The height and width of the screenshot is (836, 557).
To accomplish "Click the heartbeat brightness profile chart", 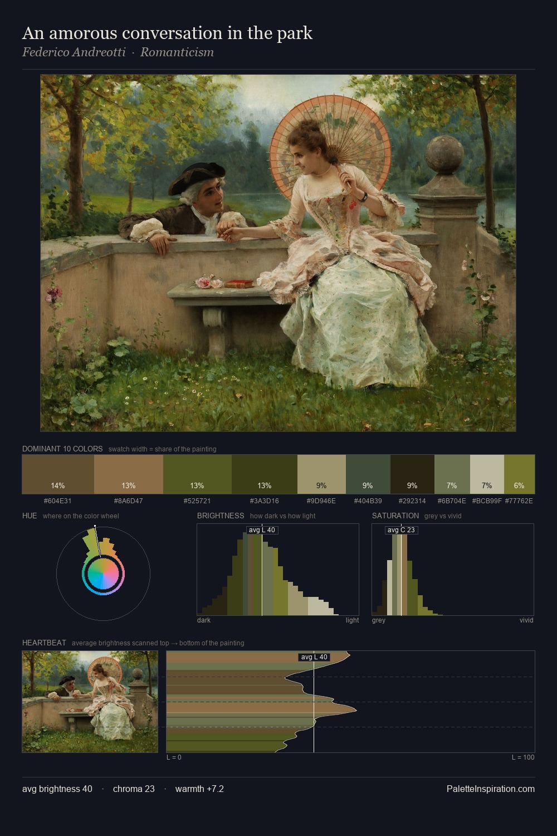I will (350, 702).
